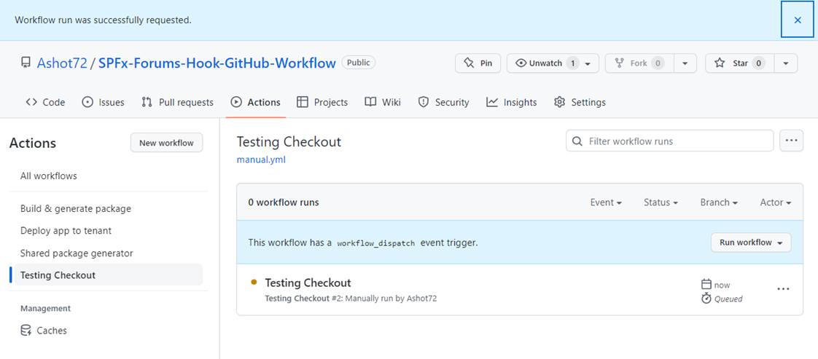Viewport: 818px width, 359px height.
Task: Open Run workflow dropdown
Action: [x=750, y=242]
